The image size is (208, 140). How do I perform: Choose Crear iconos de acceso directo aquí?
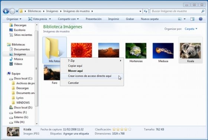(x=92, y=76)
